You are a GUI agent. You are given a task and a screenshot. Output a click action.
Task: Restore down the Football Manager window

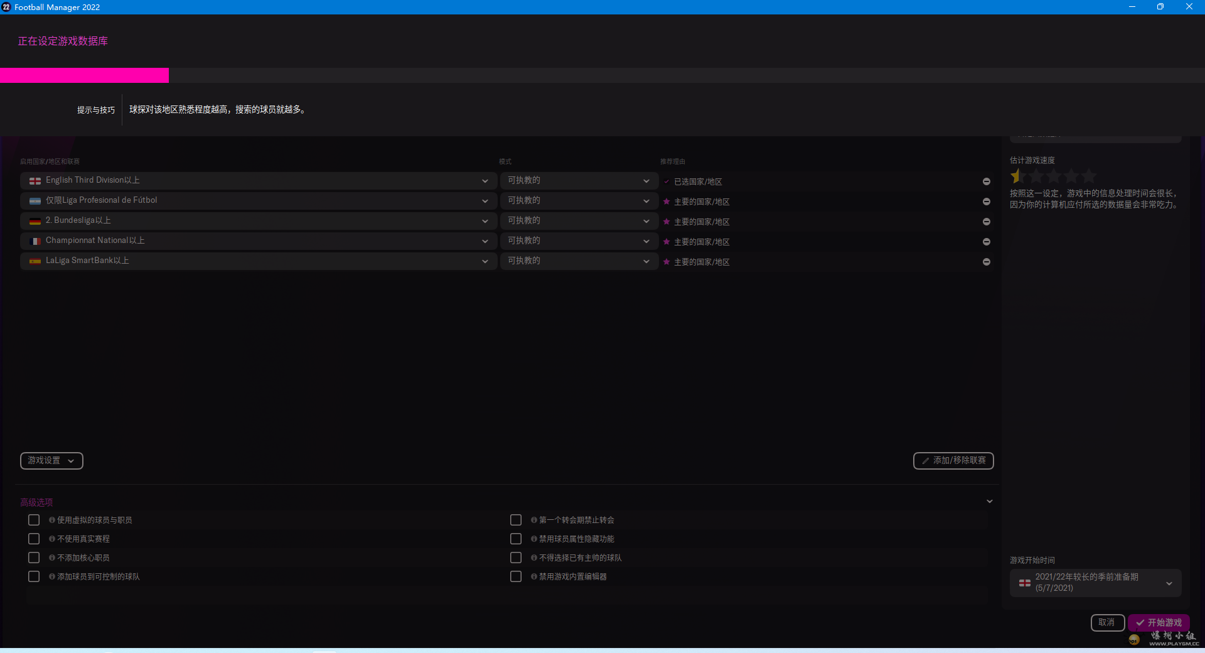tap(1160, 7)
